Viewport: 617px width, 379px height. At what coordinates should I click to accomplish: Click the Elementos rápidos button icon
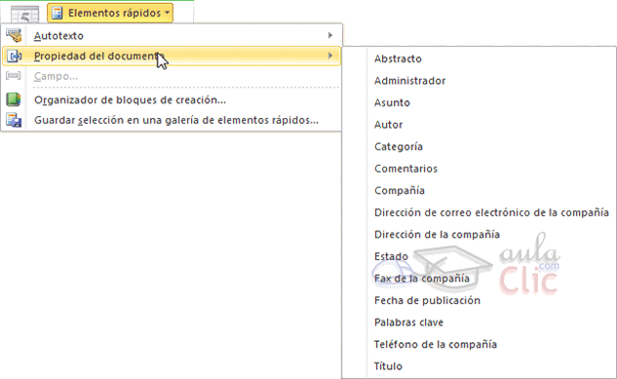(58, 13)
